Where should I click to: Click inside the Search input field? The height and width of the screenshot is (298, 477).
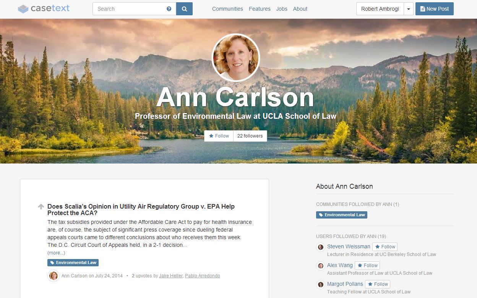(130, 9)
